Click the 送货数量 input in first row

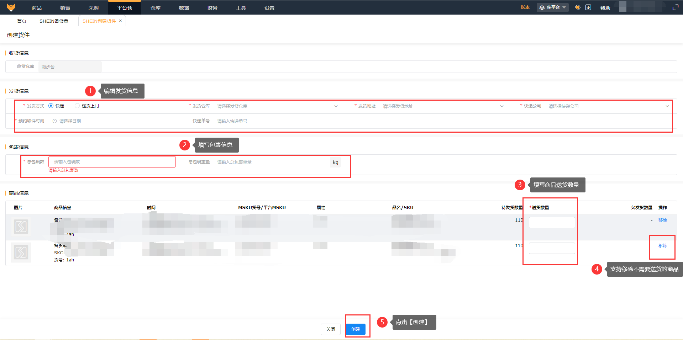tap(552, 223)
